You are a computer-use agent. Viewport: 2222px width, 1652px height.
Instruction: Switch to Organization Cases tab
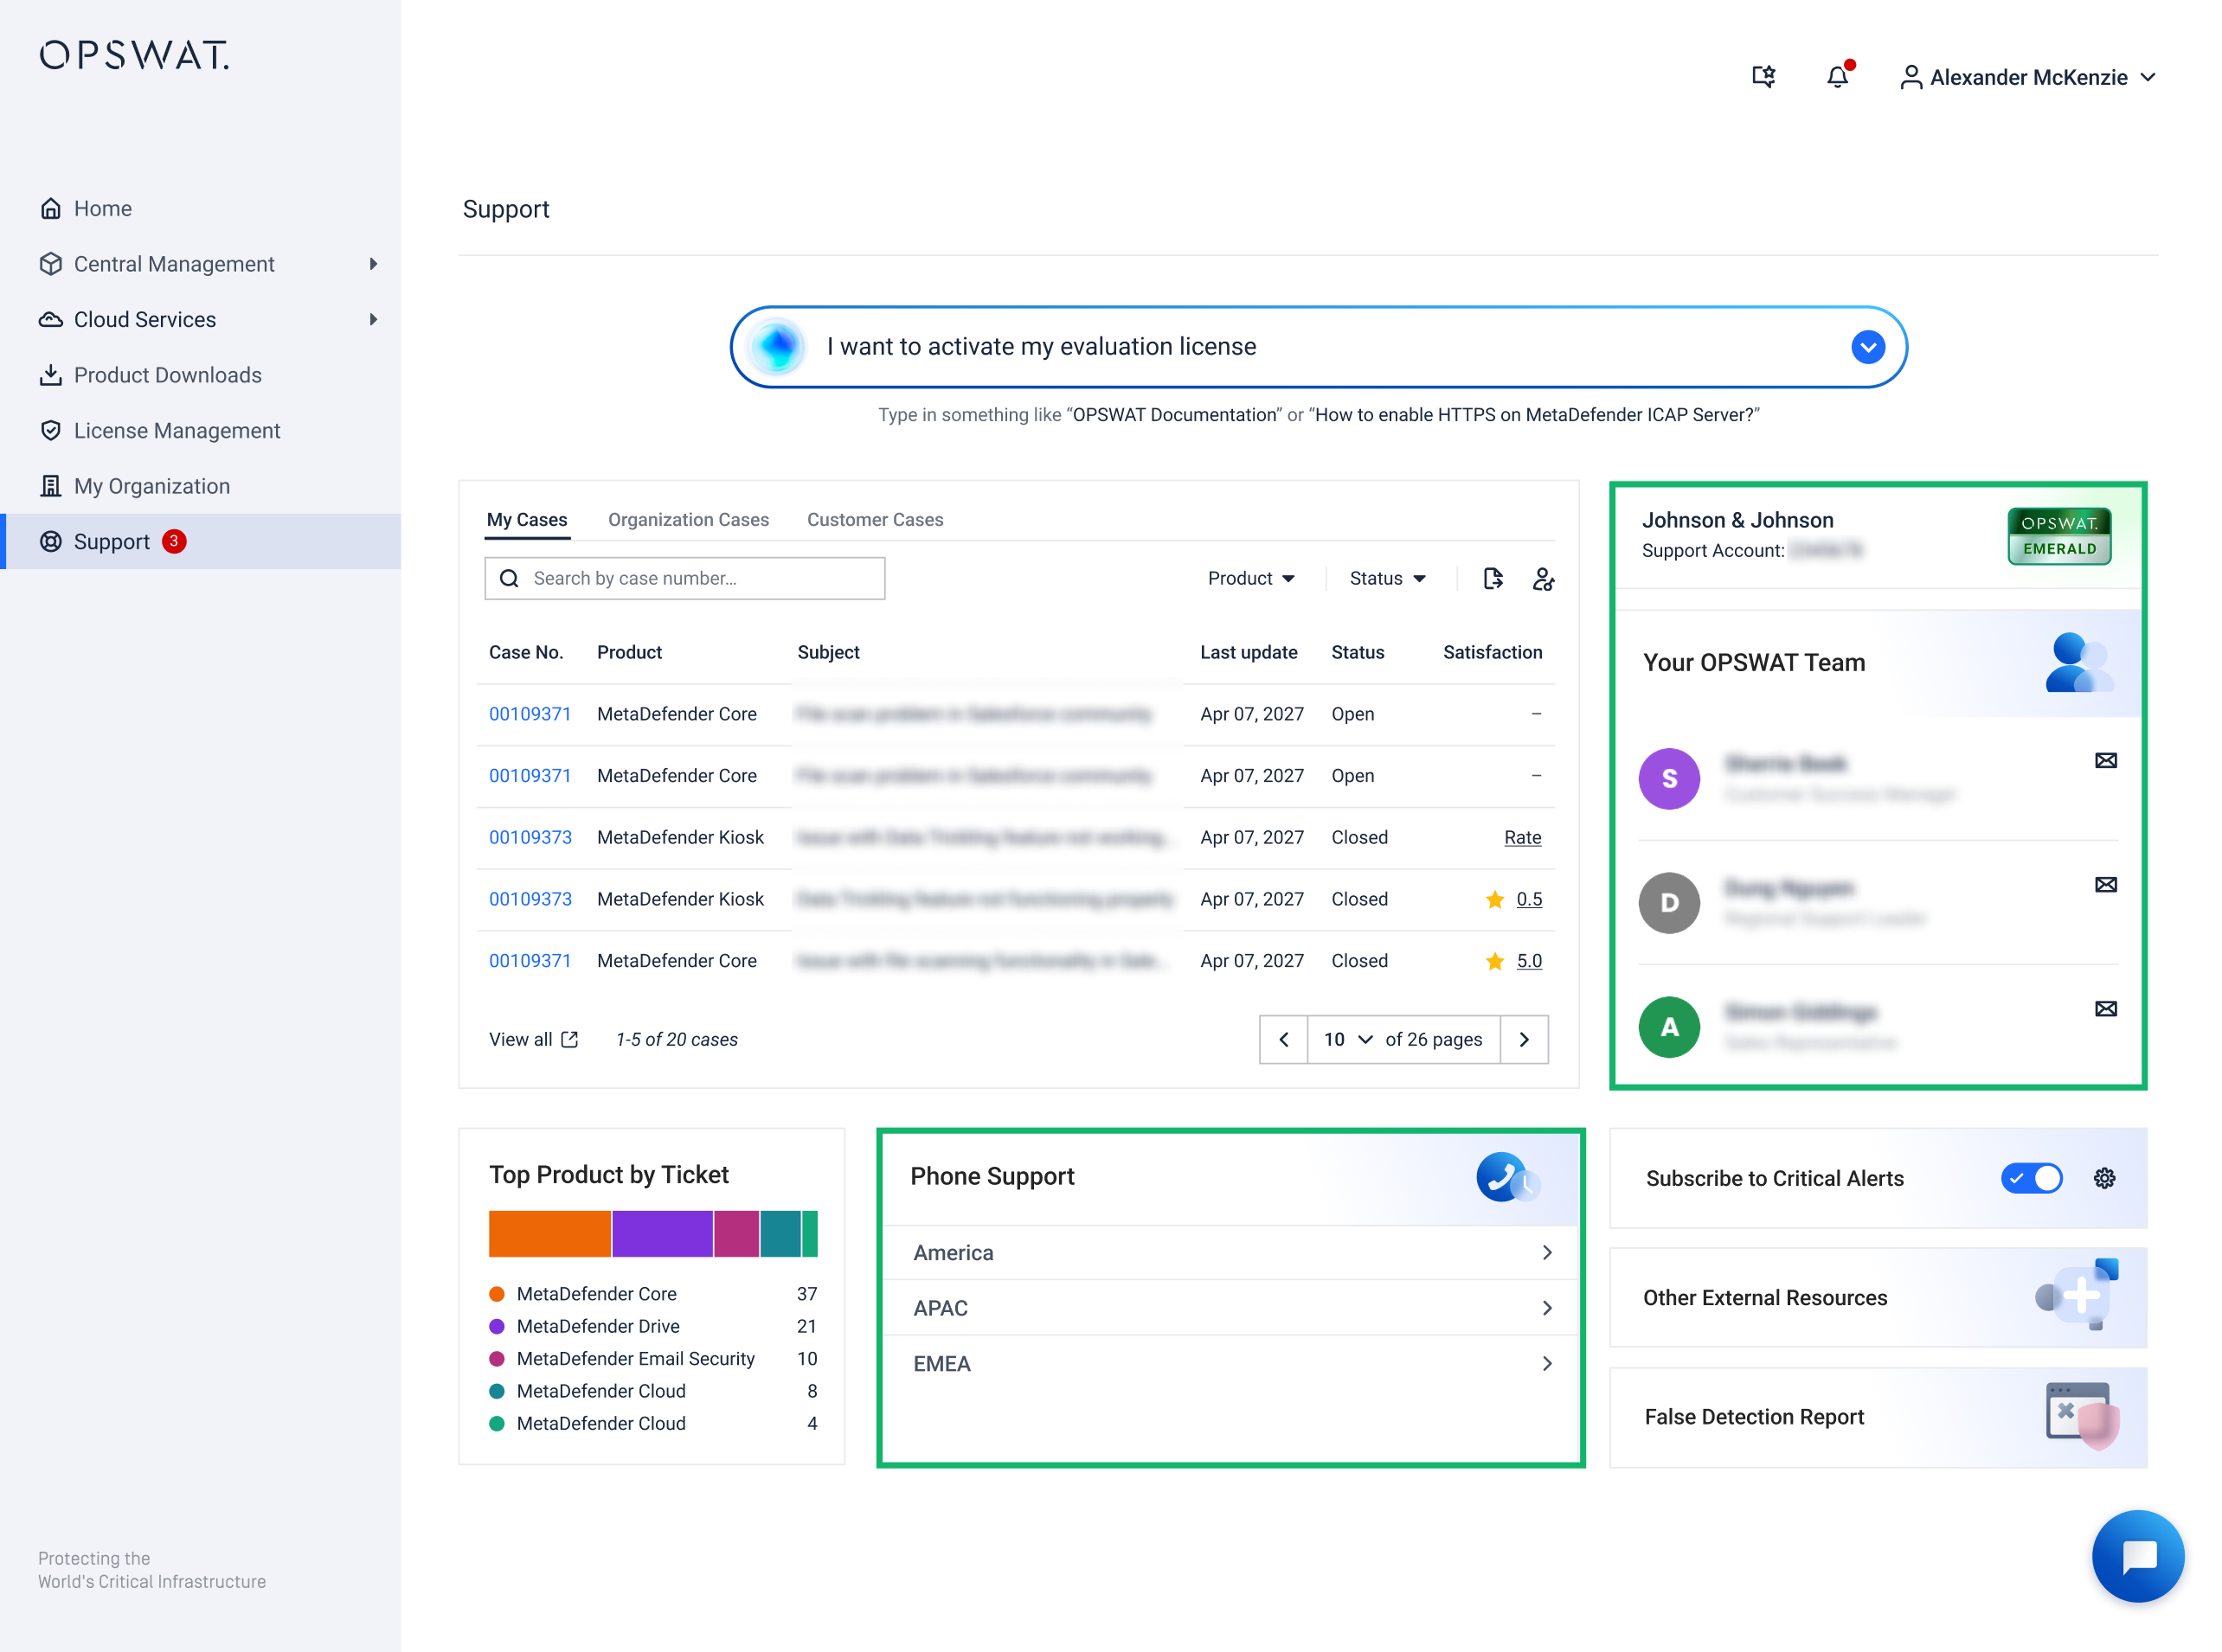coord(688,520)
